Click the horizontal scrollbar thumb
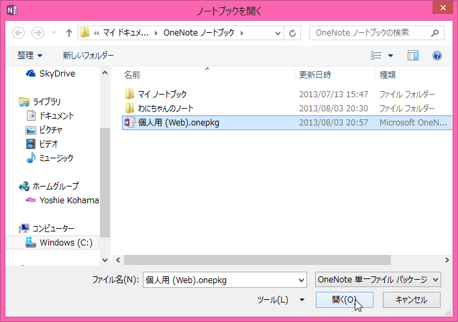The height and width of the screenshot is (322, 458). pos(257,260)
